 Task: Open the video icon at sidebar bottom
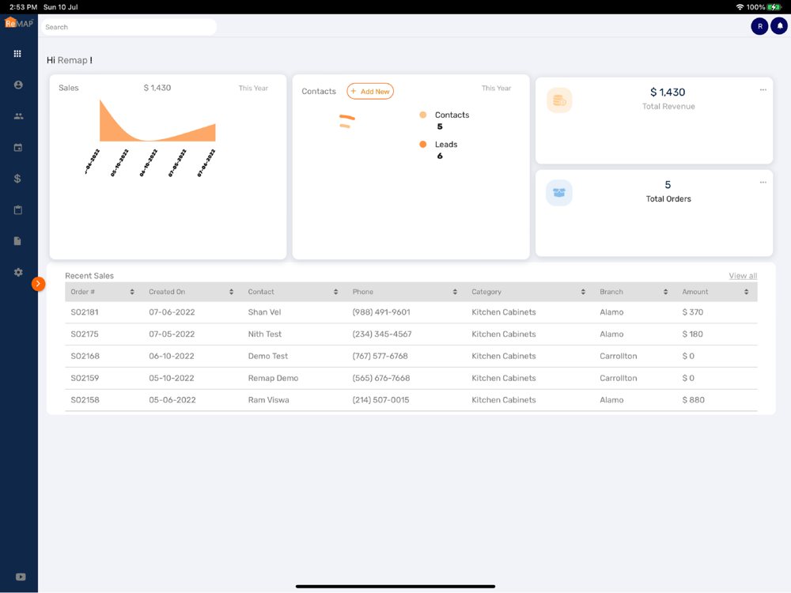click(21, 577)
